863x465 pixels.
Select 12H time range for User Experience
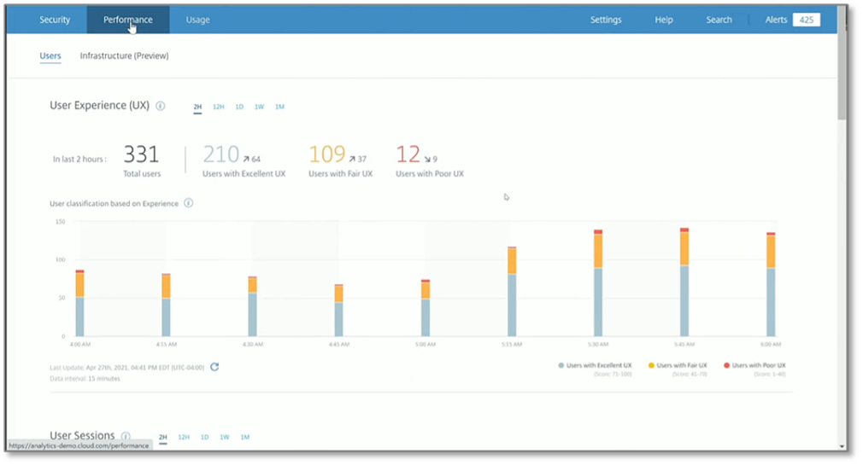[x=218, y=107]
